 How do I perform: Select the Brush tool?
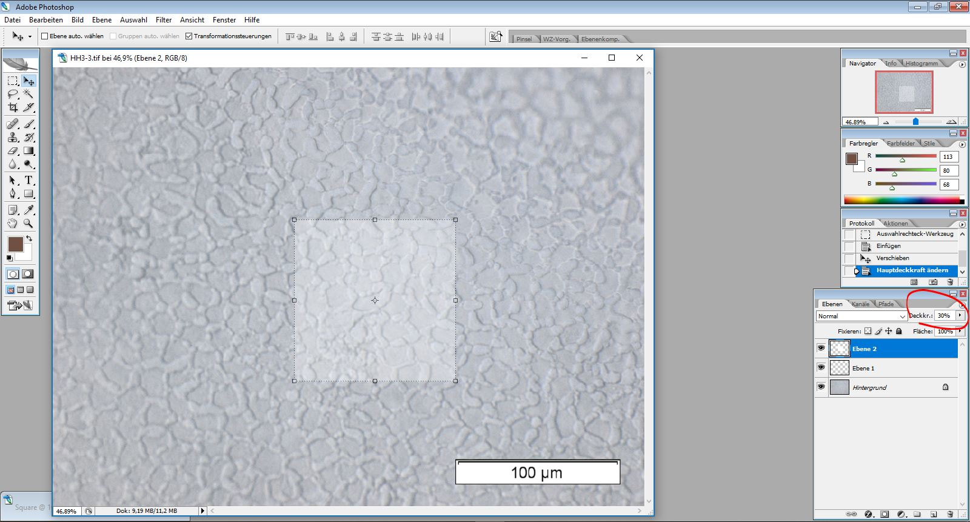(28, 124)
